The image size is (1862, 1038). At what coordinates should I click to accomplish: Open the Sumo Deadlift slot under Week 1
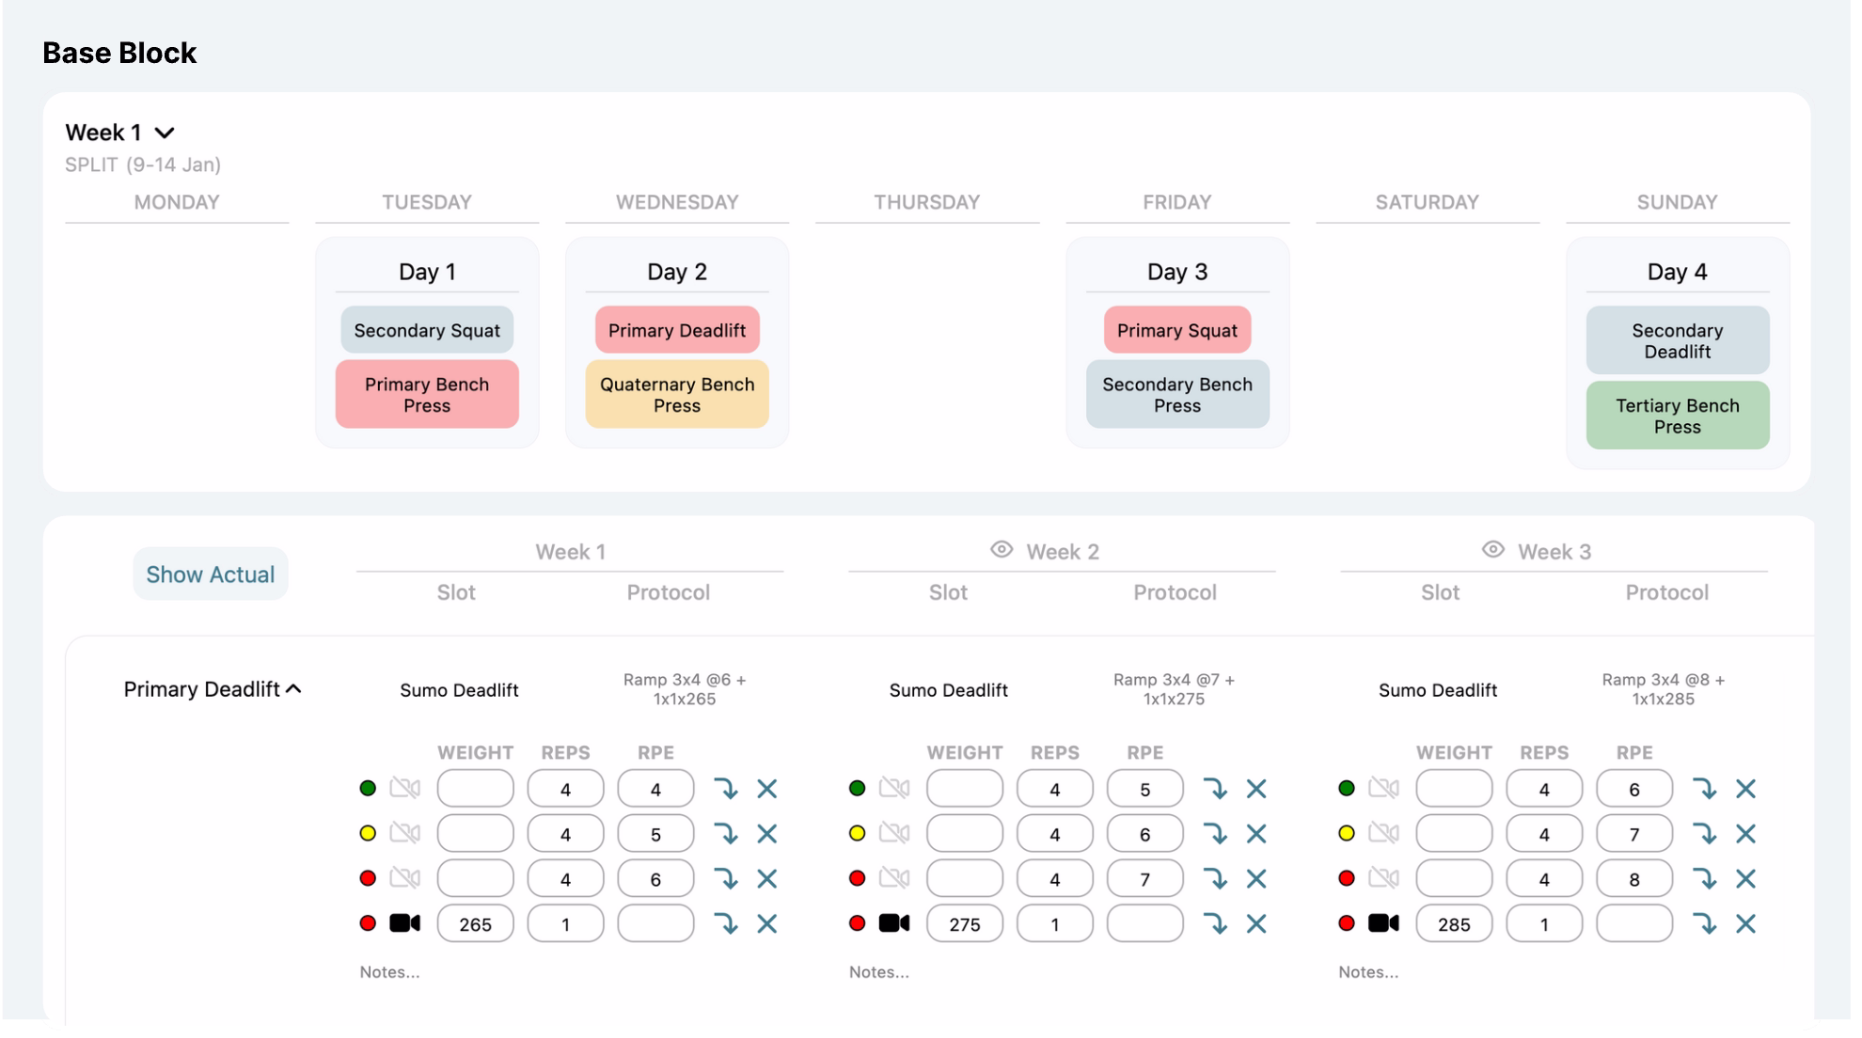pyautogui.click(x=459, y=690)
